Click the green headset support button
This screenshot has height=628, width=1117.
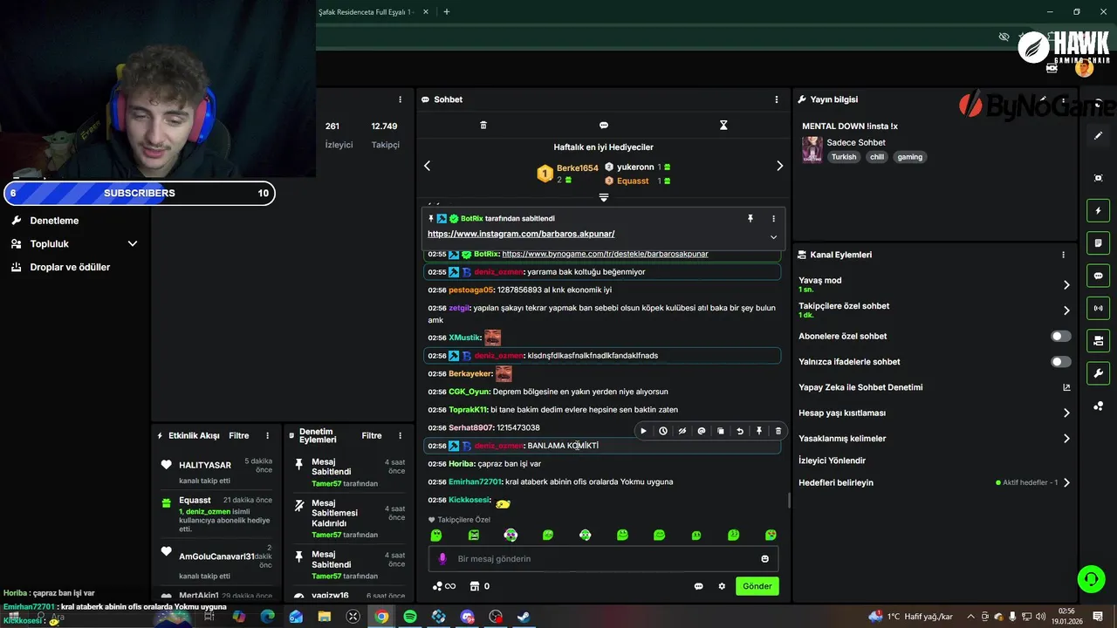(1091, 578)
